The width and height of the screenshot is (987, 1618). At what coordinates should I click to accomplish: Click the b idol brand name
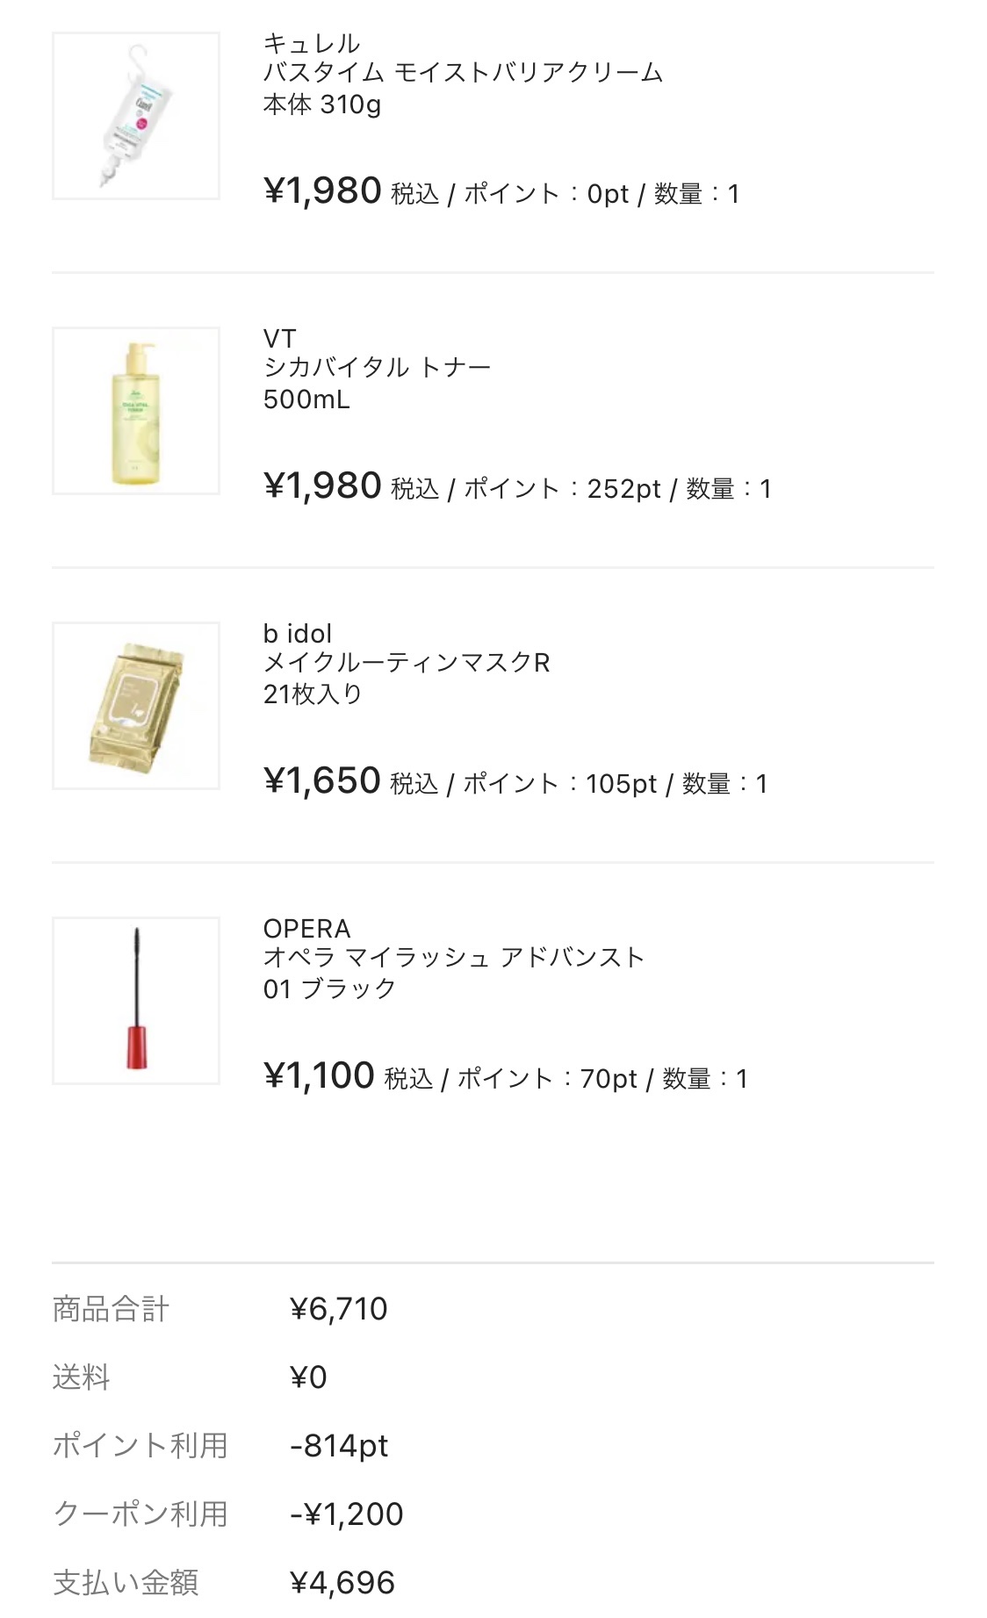(x=298, y=633)
